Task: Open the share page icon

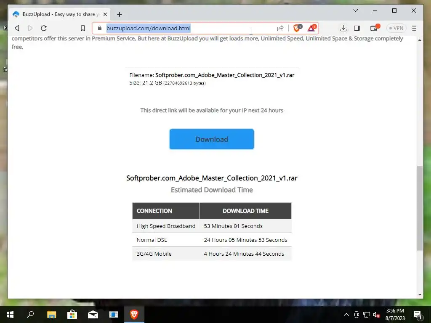Action: [280, 28]
